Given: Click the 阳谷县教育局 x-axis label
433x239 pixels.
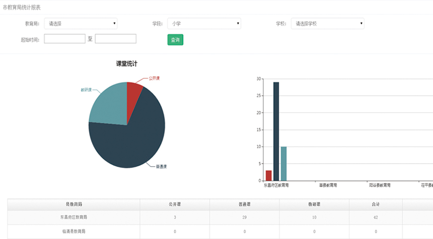Looking at the screenshot, I should 380,185.
